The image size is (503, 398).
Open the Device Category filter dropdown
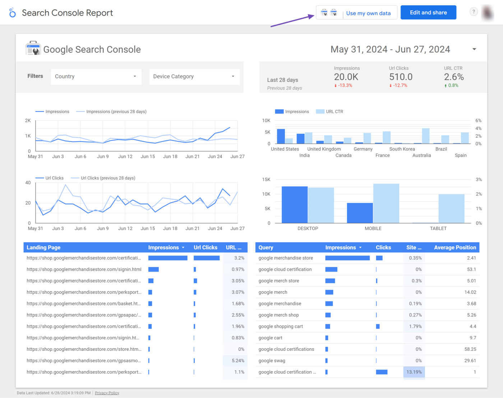[x=194, y=77]
